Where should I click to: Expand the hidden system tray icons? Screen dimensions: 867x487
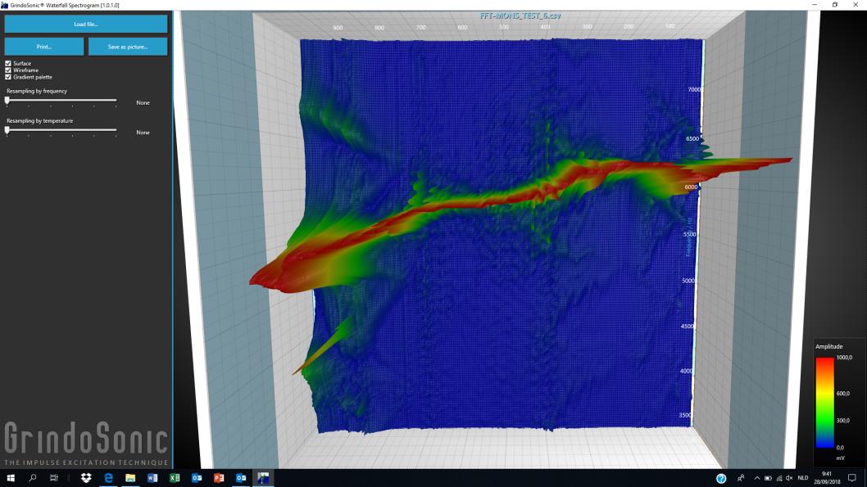(755, 478)
